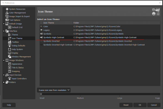163x109 pixels.
Task: Open the Toolbox preferences icon
Action: 10,42
